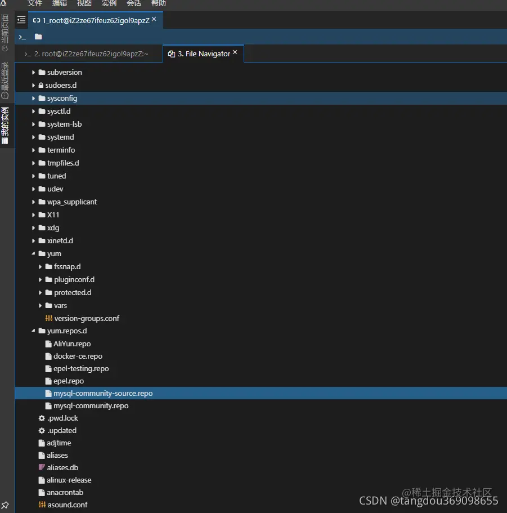Open the 编辑 menu
Viewport: 507px width, 513px height.
60,3
